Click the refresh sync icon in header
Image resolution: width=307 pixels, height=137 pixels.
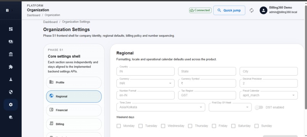coord(252,10)
